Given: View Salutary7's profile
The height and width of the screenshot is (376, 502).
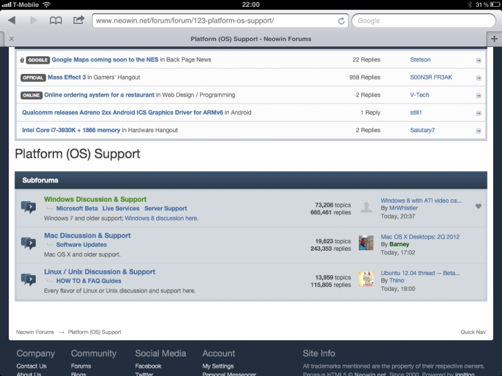Looking at the screenshot, I should pos(422,130).
